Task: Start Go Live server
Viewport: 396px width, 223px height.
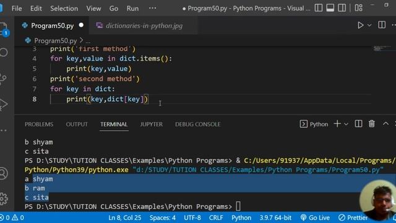Action: click(x=315, y=217)
